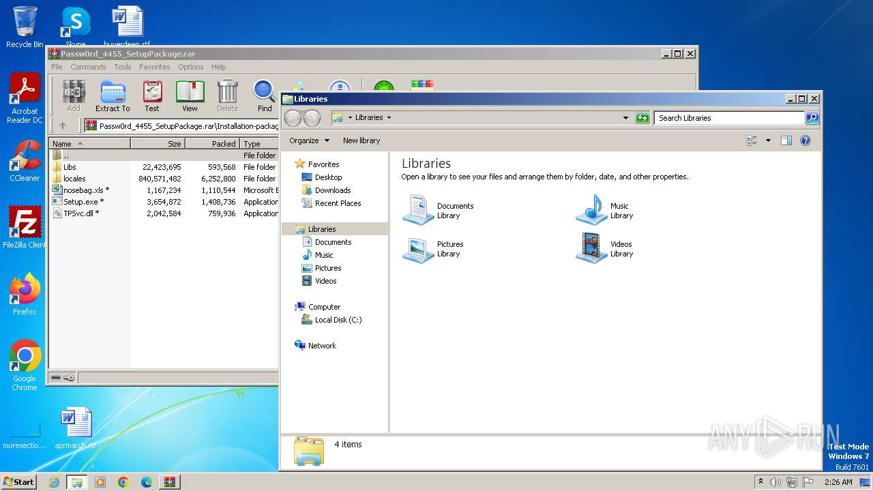Image resolution: width=873 pixels, height=491 pixels.
Task: Select the Libs folder in WinRAR
Action: [164, 167]
